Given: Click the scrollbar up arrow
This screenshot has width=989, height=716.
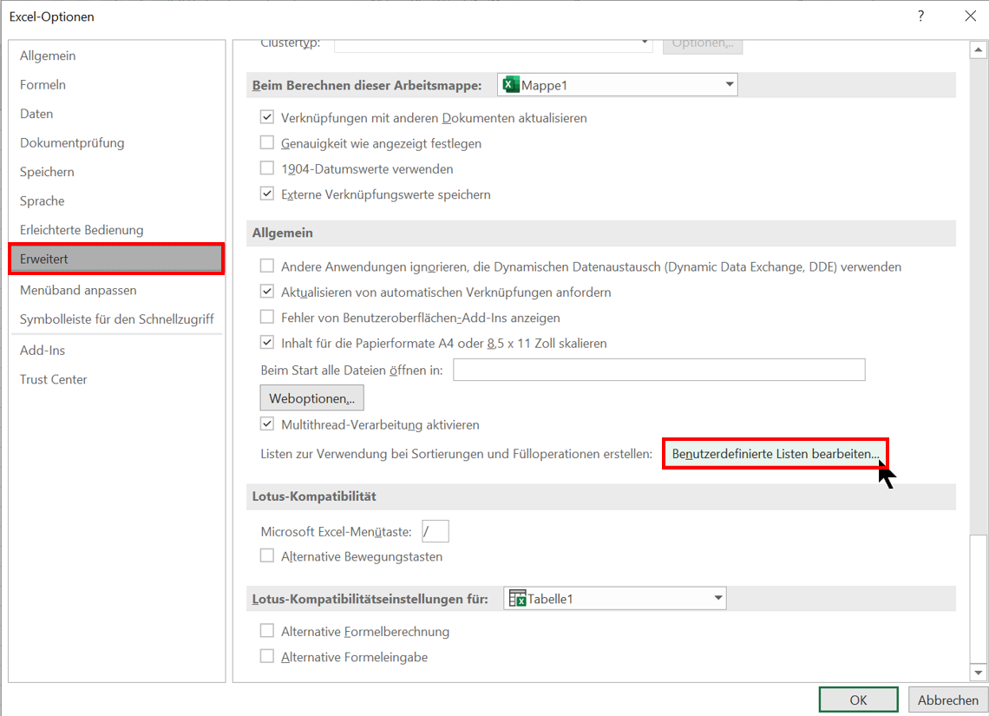Looking at the screenshot, I should (979, 49).
